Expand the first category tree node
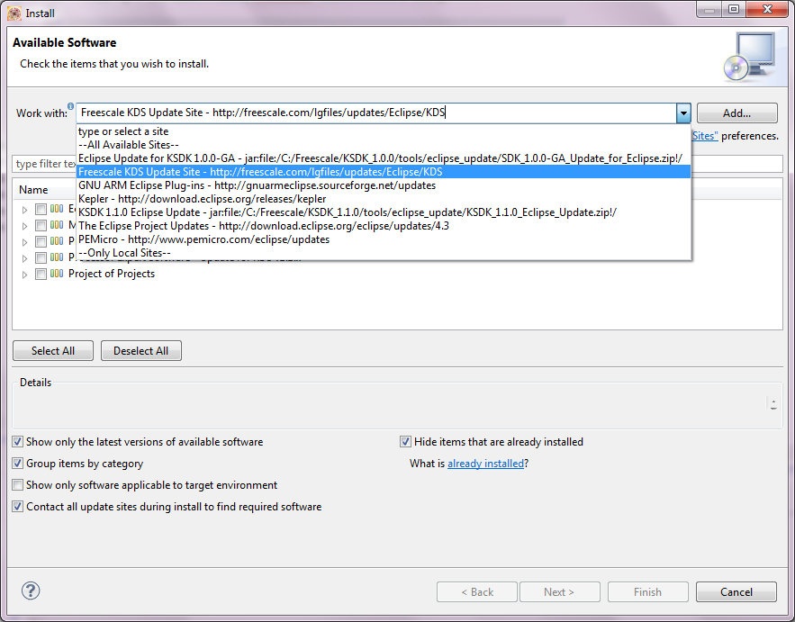The width and height of the screenshot is (795, 622). (x=24, y=210)
